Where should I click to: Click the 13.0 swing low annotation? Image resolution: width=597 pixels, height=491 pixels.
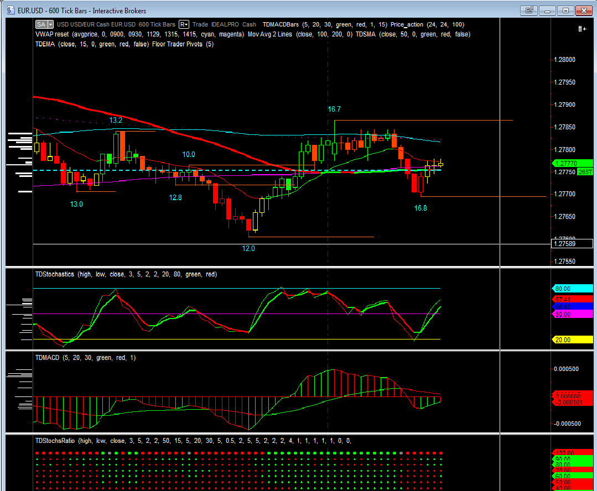76,205
